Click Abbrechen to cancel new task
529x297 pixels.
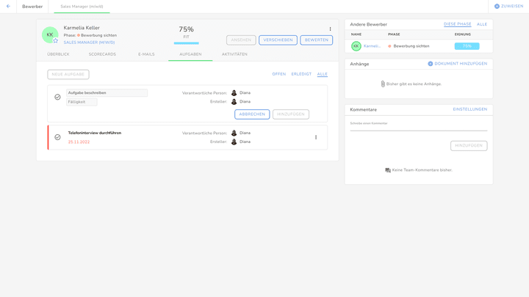click(252, 114)
